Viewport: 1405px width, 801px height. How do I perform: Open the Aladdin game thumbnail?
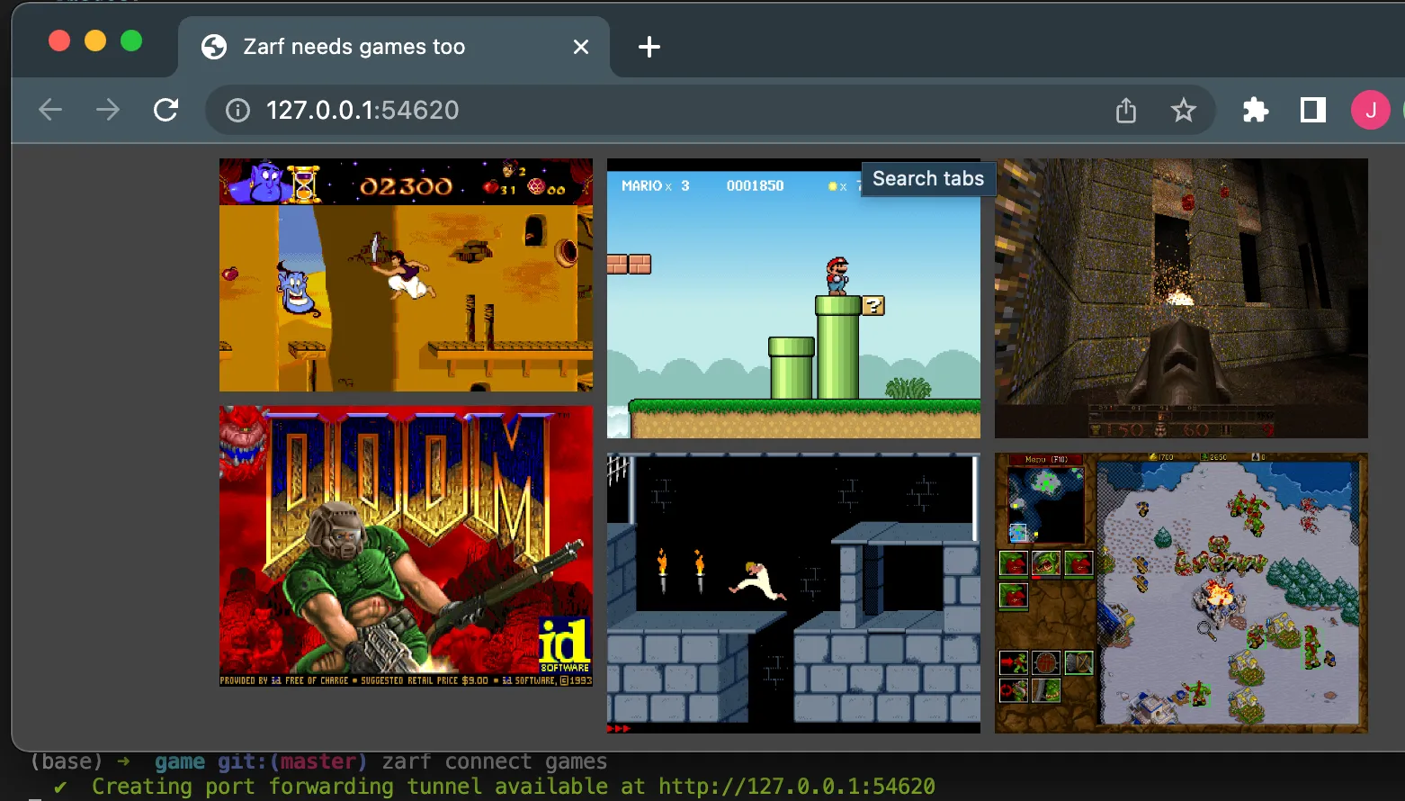406,275
